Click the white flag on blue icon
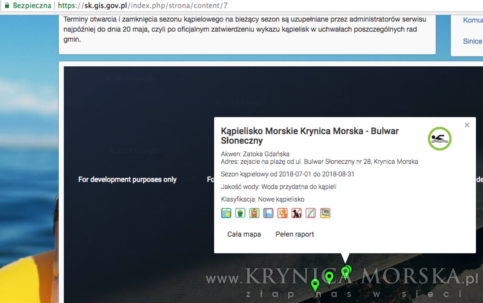This screenshot has width=483, height=303. [x=268, y=213]
